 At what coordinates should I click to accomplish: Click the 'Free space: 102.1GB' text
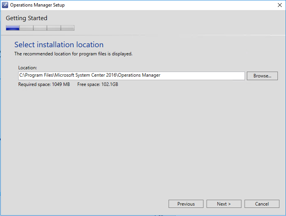click(98, 84)
